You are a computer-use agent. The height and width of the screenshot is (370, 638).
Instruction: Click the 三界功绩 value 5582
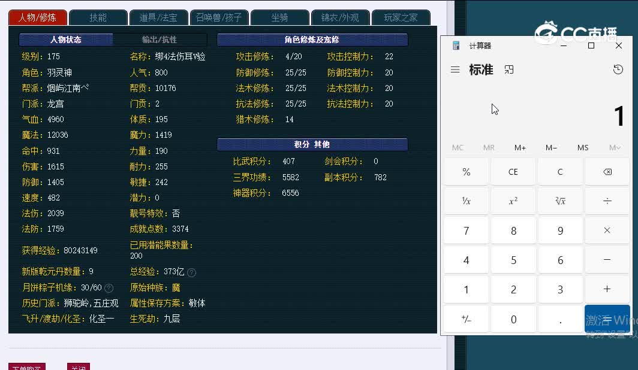coord(290,177)
